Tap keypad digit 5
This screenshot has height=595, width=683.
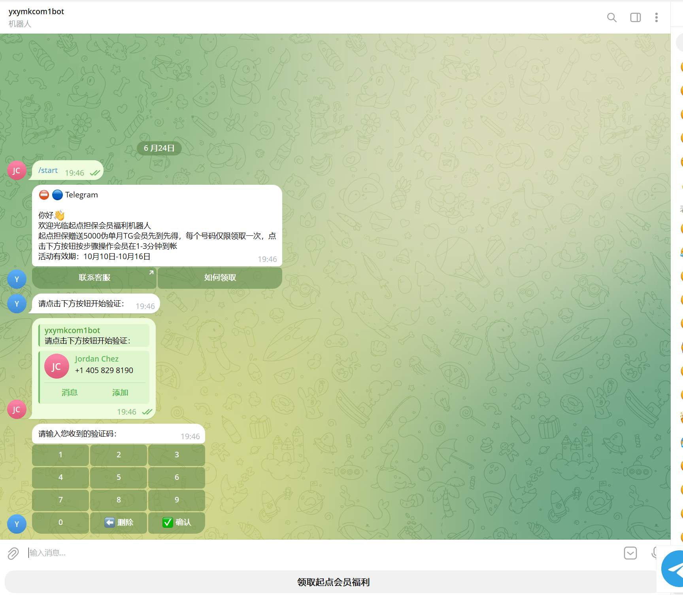tap(119, 478)
